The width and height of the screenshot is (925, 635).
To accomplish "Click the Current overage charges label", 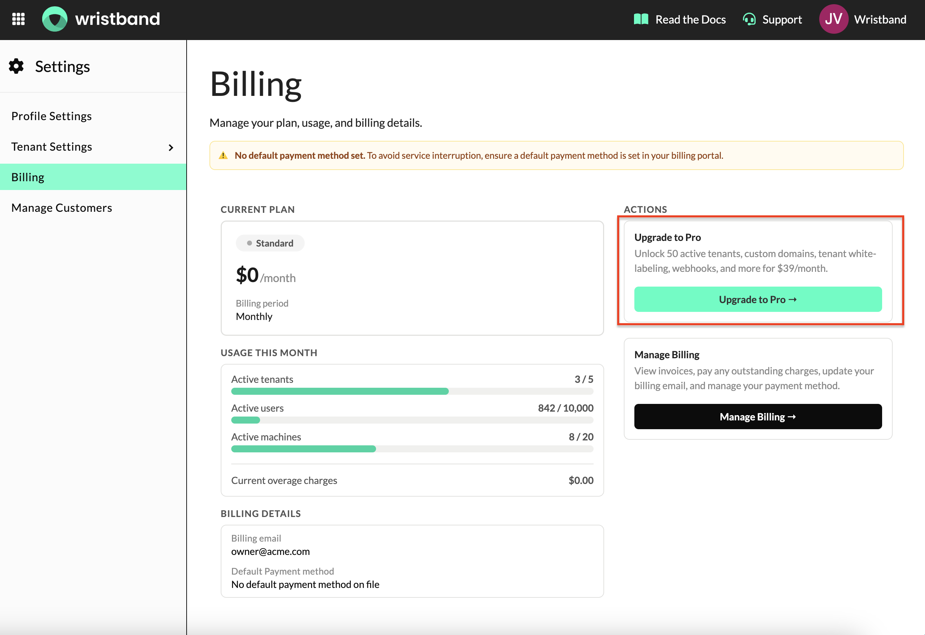I will (284, 480).
